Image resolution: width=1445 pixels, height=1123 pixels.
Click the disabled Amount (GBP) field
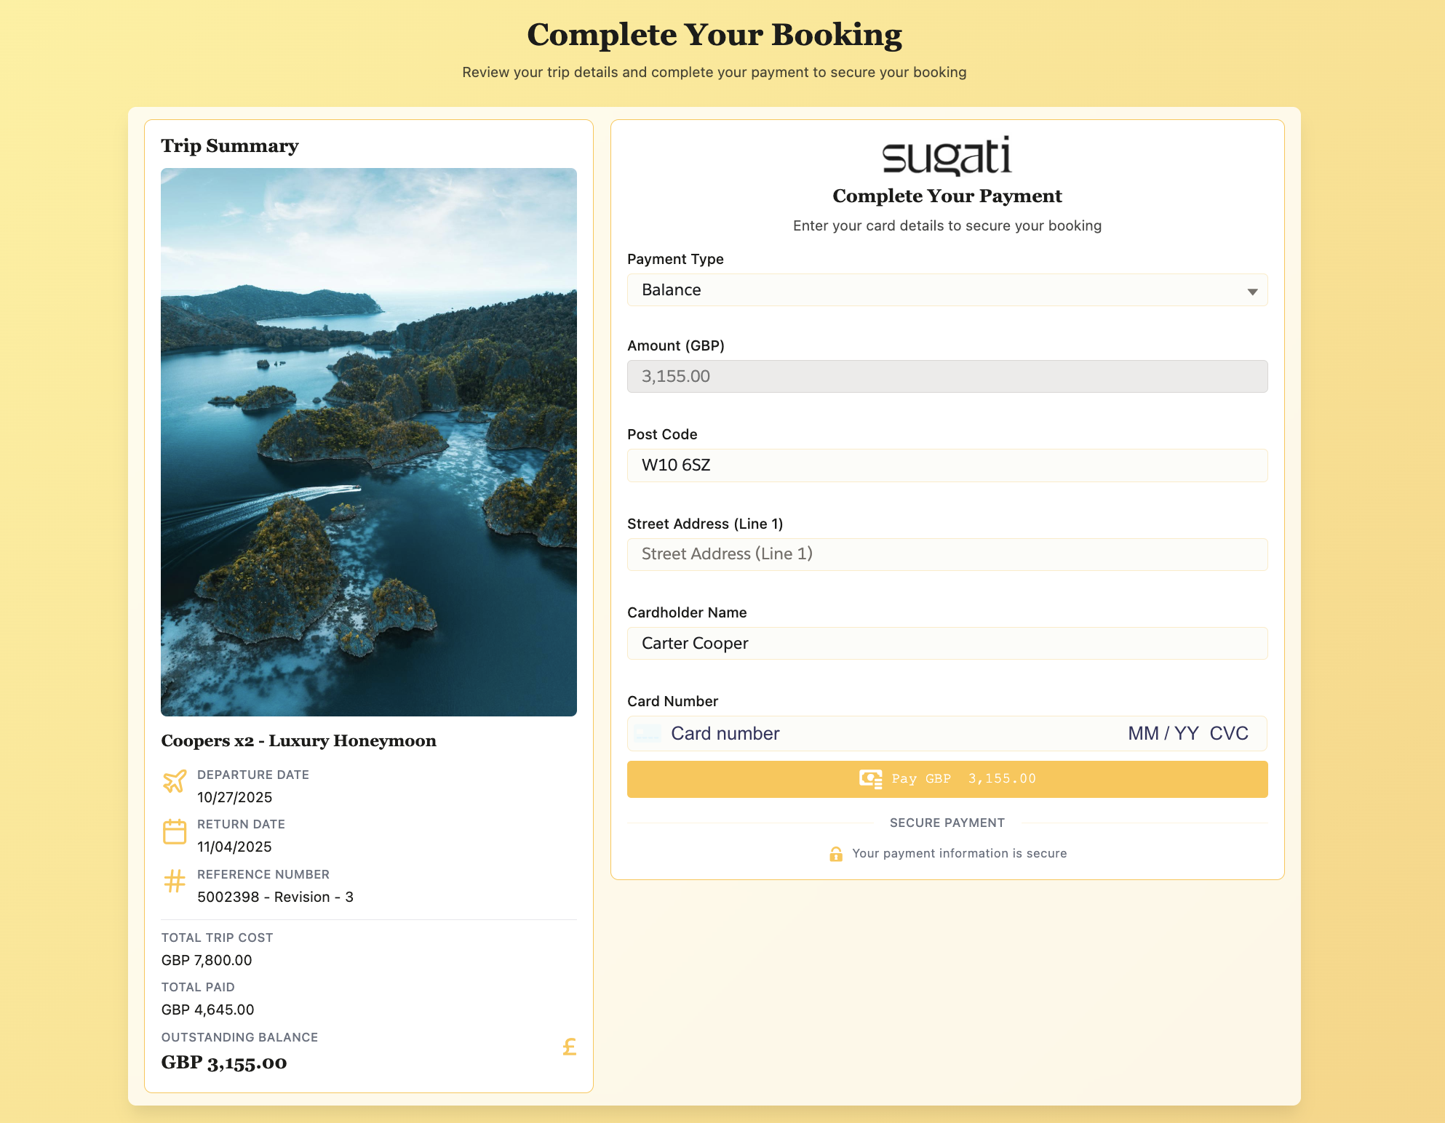947,377
